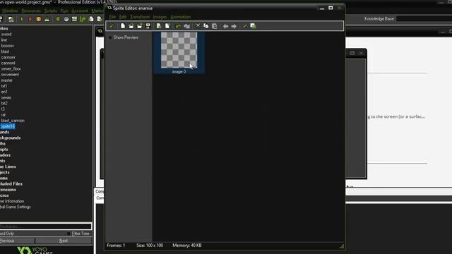
Task: Undo last change in Sprite Editor
Action: tap(178, 26)
